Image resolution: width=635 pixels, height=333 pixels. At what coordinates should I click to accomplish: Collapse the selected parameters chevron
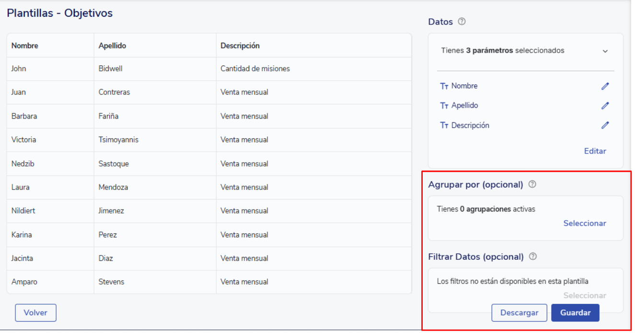605,51
